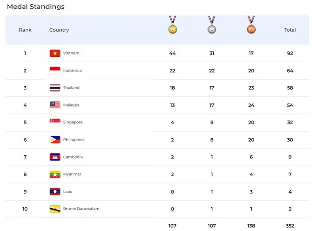Image resolution: width=316 pixels, height=231 pixels.
Task: Click the Total column header
Action: point(290,30)
